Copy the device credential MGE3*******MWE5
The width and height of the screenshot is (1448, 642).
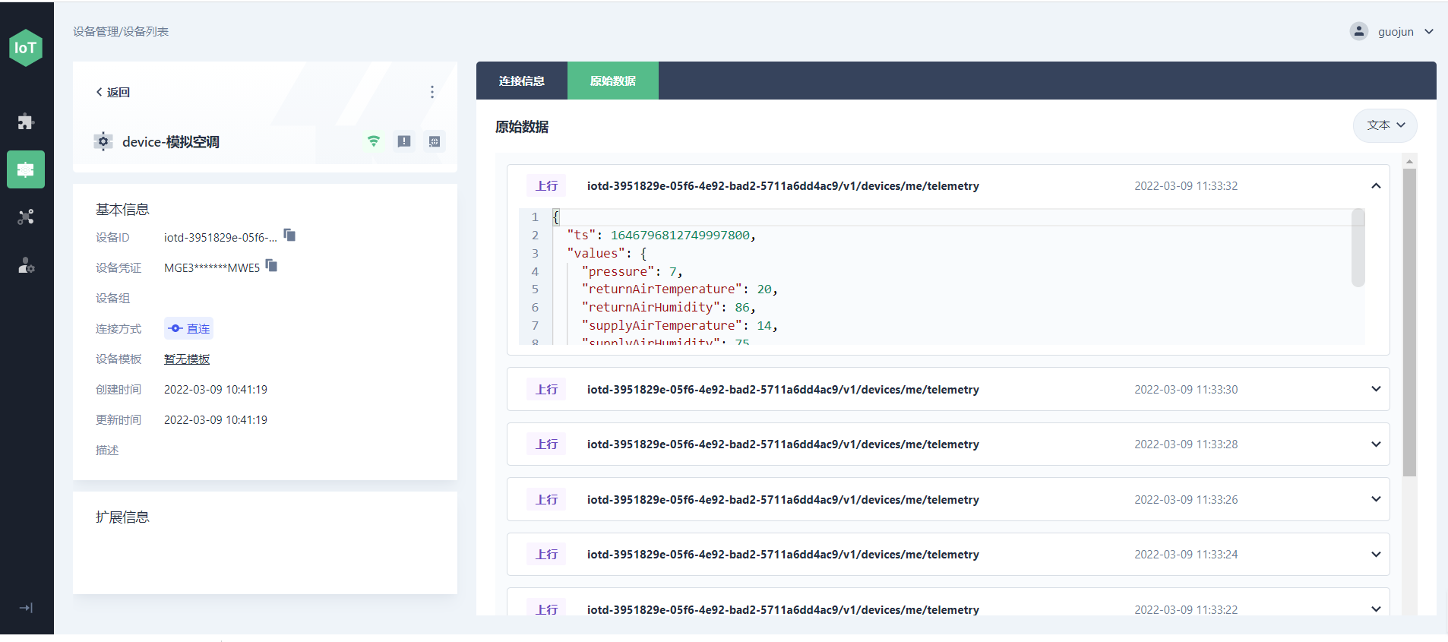272,266
